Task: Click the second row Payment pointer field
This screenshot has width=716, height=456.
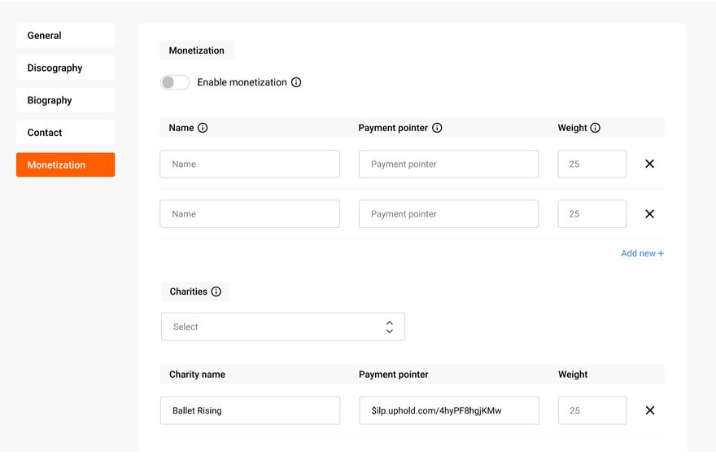Action: click(448, 214)
